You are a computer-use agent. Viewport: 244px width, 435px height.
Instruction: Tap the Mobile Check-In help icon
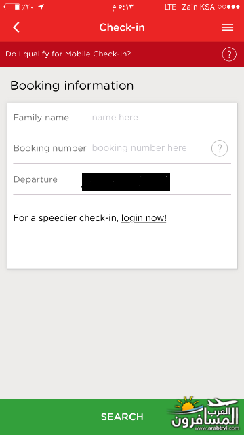pyautogui.click(x=229, y=54)
